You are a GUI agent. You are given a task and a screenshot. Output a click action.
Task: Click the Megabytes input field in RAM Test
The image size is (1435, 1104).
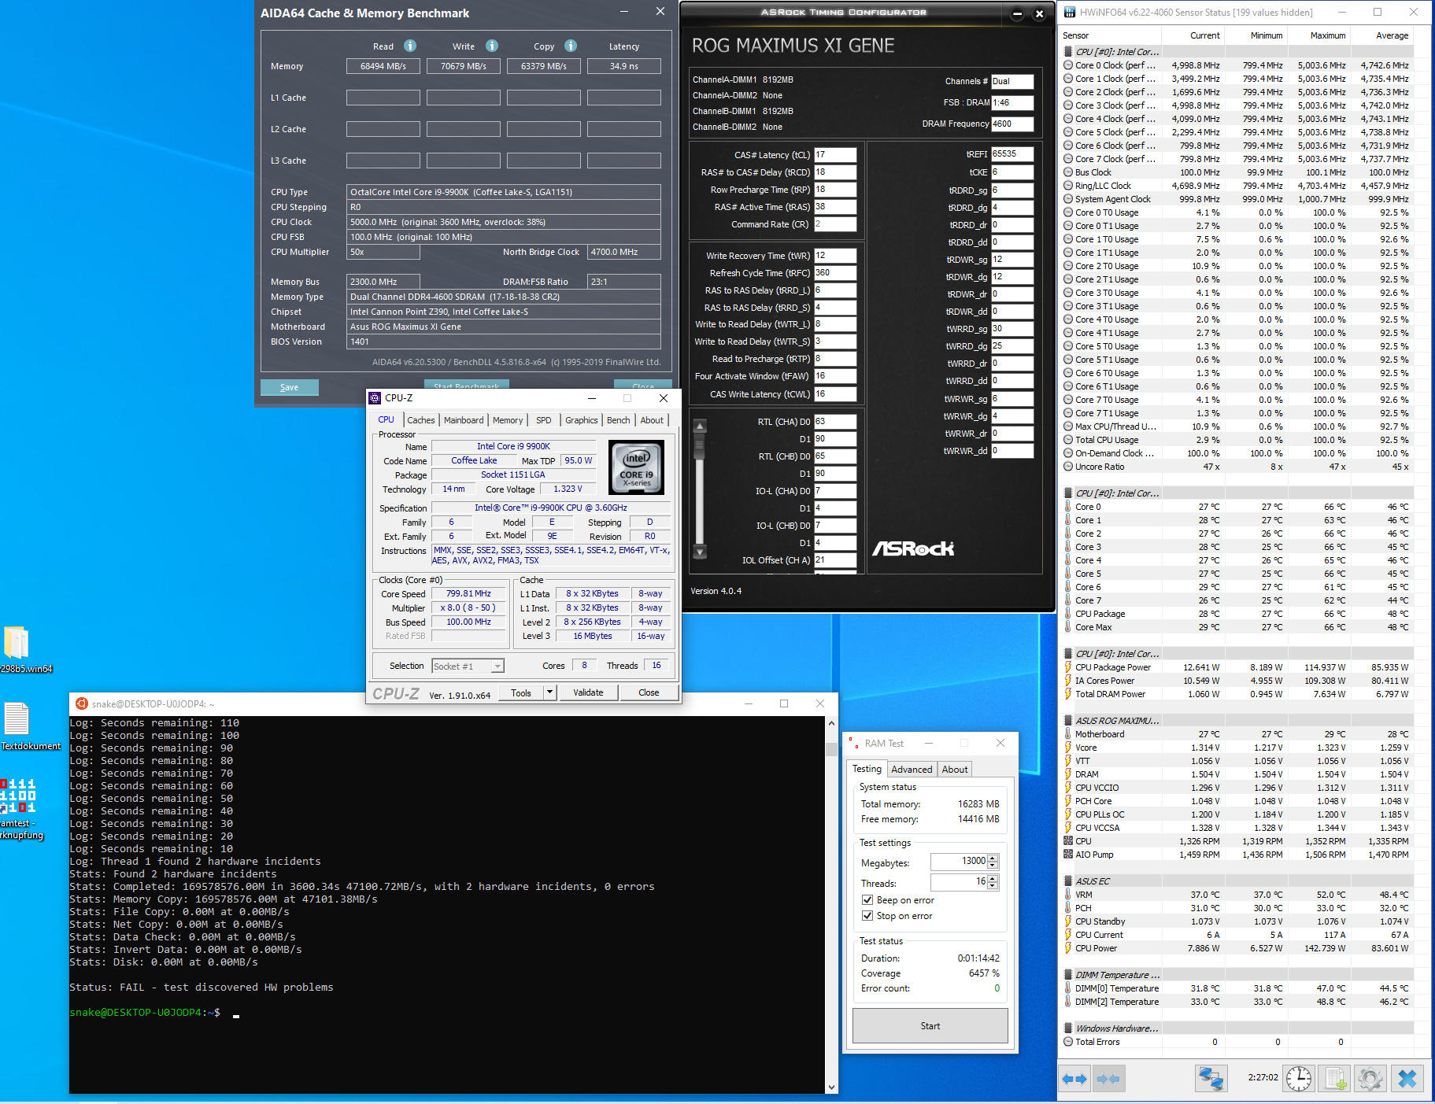[959, 862]
